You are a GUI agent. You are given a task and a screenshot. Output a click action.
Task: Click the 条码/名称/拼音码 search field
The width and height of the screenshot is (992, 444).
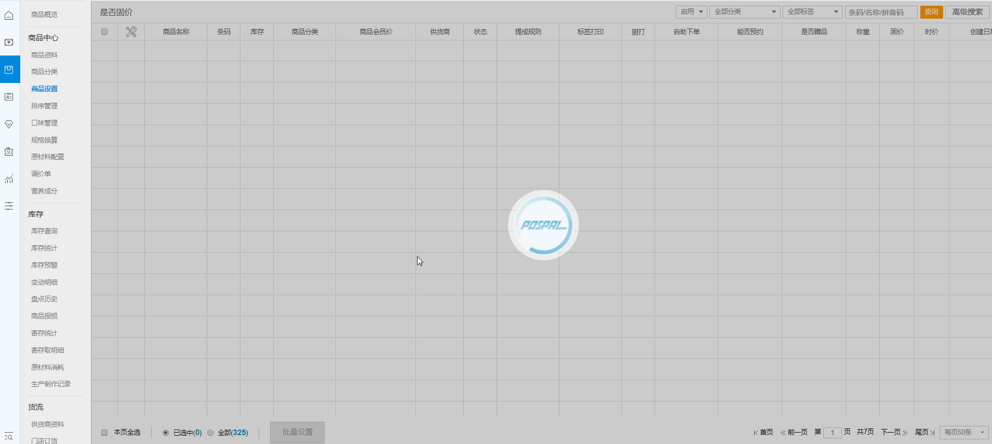[x=880, y=12]
